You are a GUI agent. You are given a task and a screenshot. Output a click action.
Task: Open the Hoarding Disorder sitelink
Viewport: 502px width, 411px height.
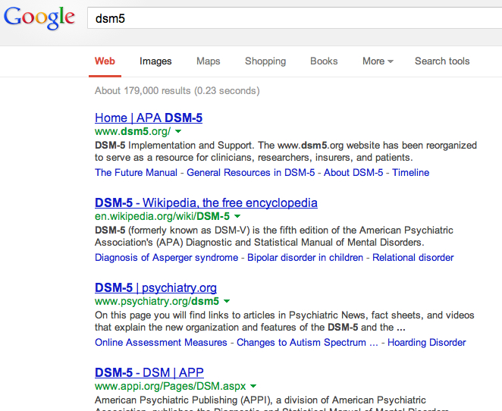tap(426, 342)
